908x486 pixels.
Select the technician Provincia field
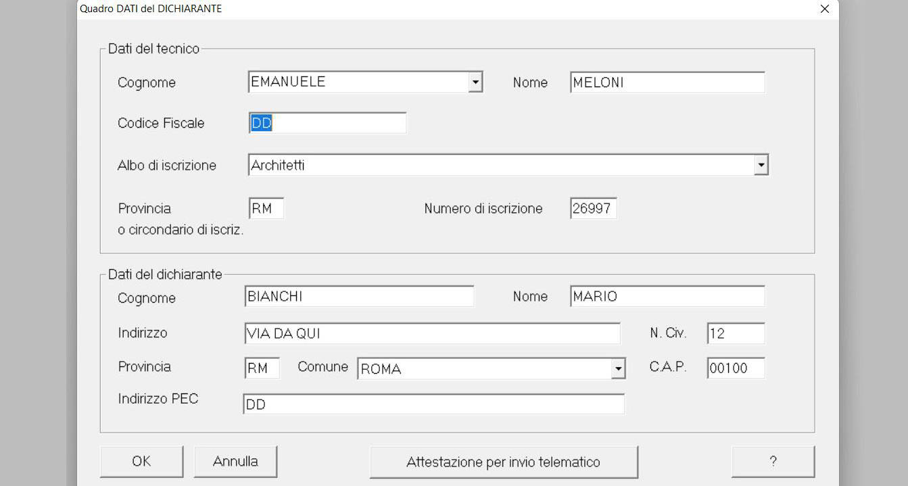pos(266,209)
